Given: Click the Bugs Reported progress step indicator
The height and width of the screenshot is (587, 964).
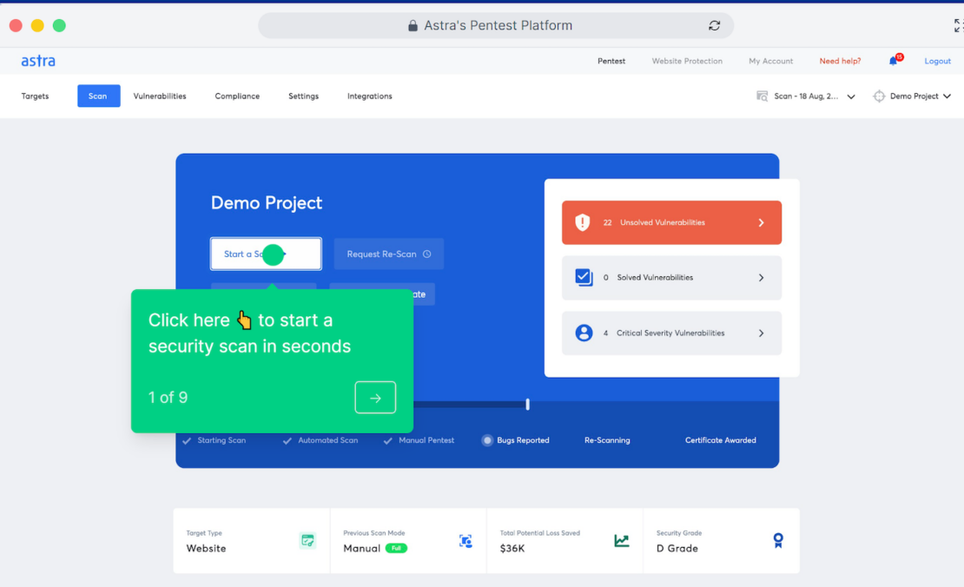Looking at the screenshot, I should point(486,440).
